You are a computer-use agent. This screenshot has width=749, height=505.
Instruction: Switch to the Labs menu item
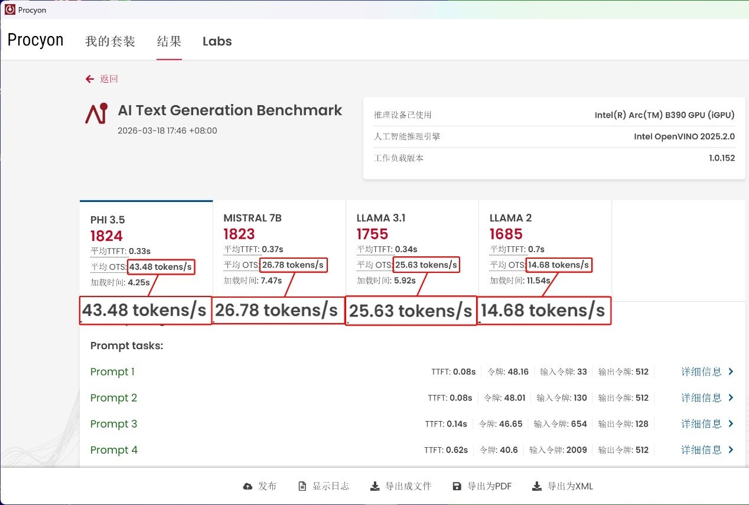[x=217, y=41]
